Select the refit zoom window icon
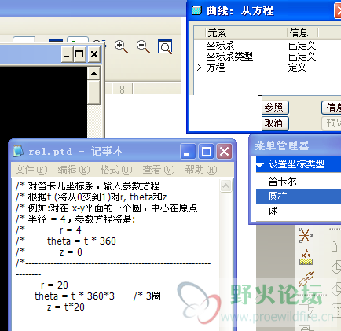 165,47
